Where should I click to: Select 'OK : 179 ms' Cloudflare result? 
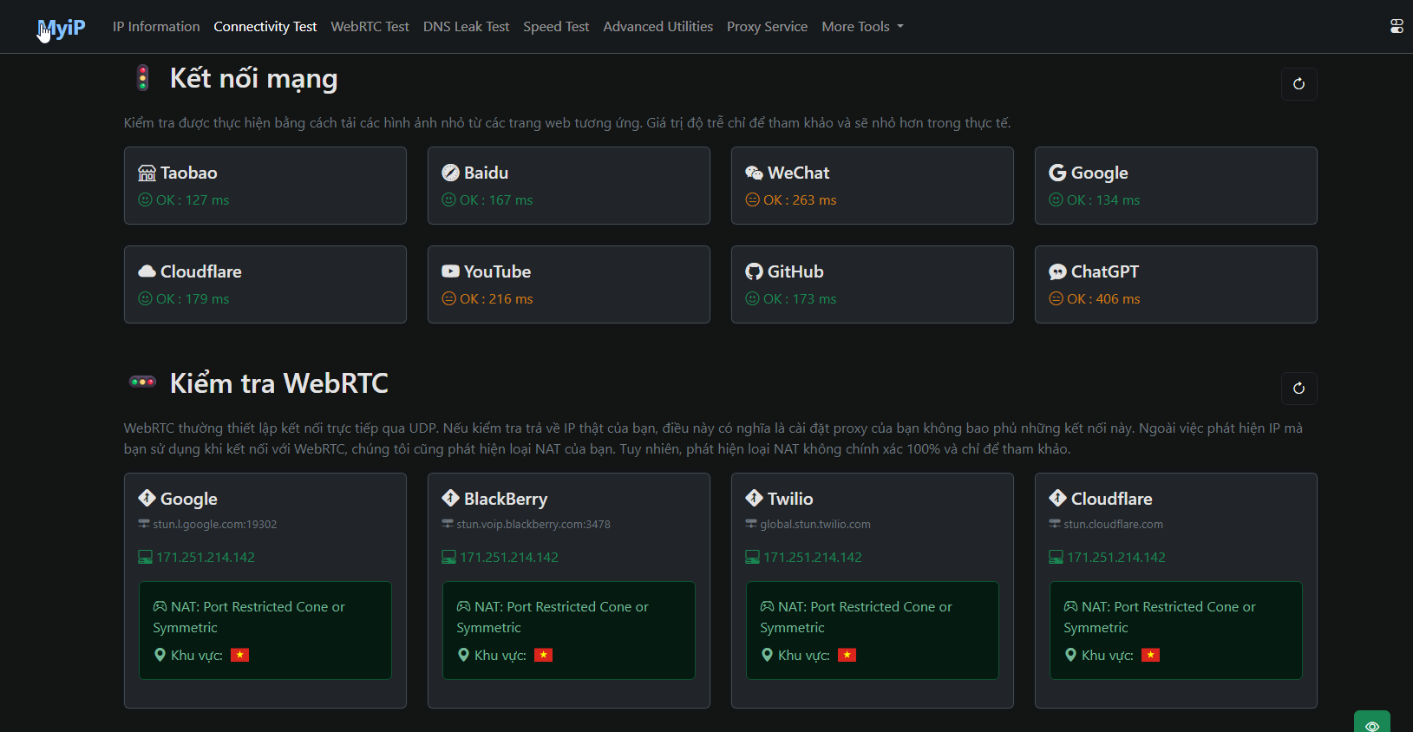(193, 298)
